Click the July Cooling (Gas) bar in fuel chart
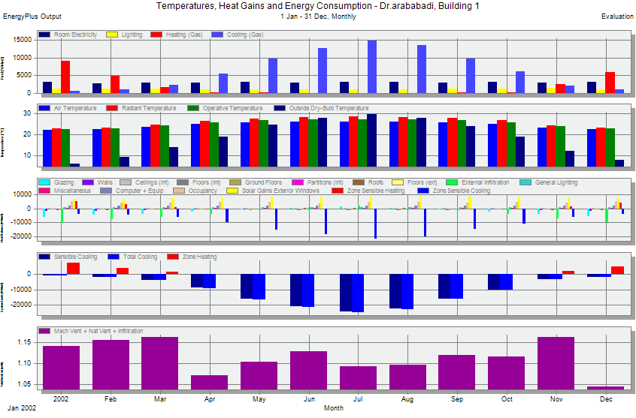This screenshot has height=418, width=636. tap(372, 67)
